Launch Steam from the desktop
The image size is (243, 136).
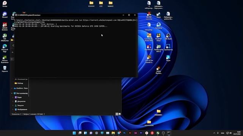tap(158, 15)
